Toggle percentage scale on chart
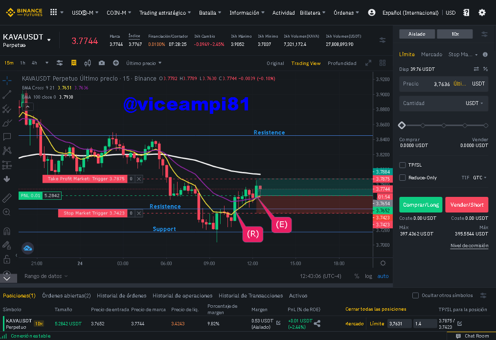 pos(357,276)
